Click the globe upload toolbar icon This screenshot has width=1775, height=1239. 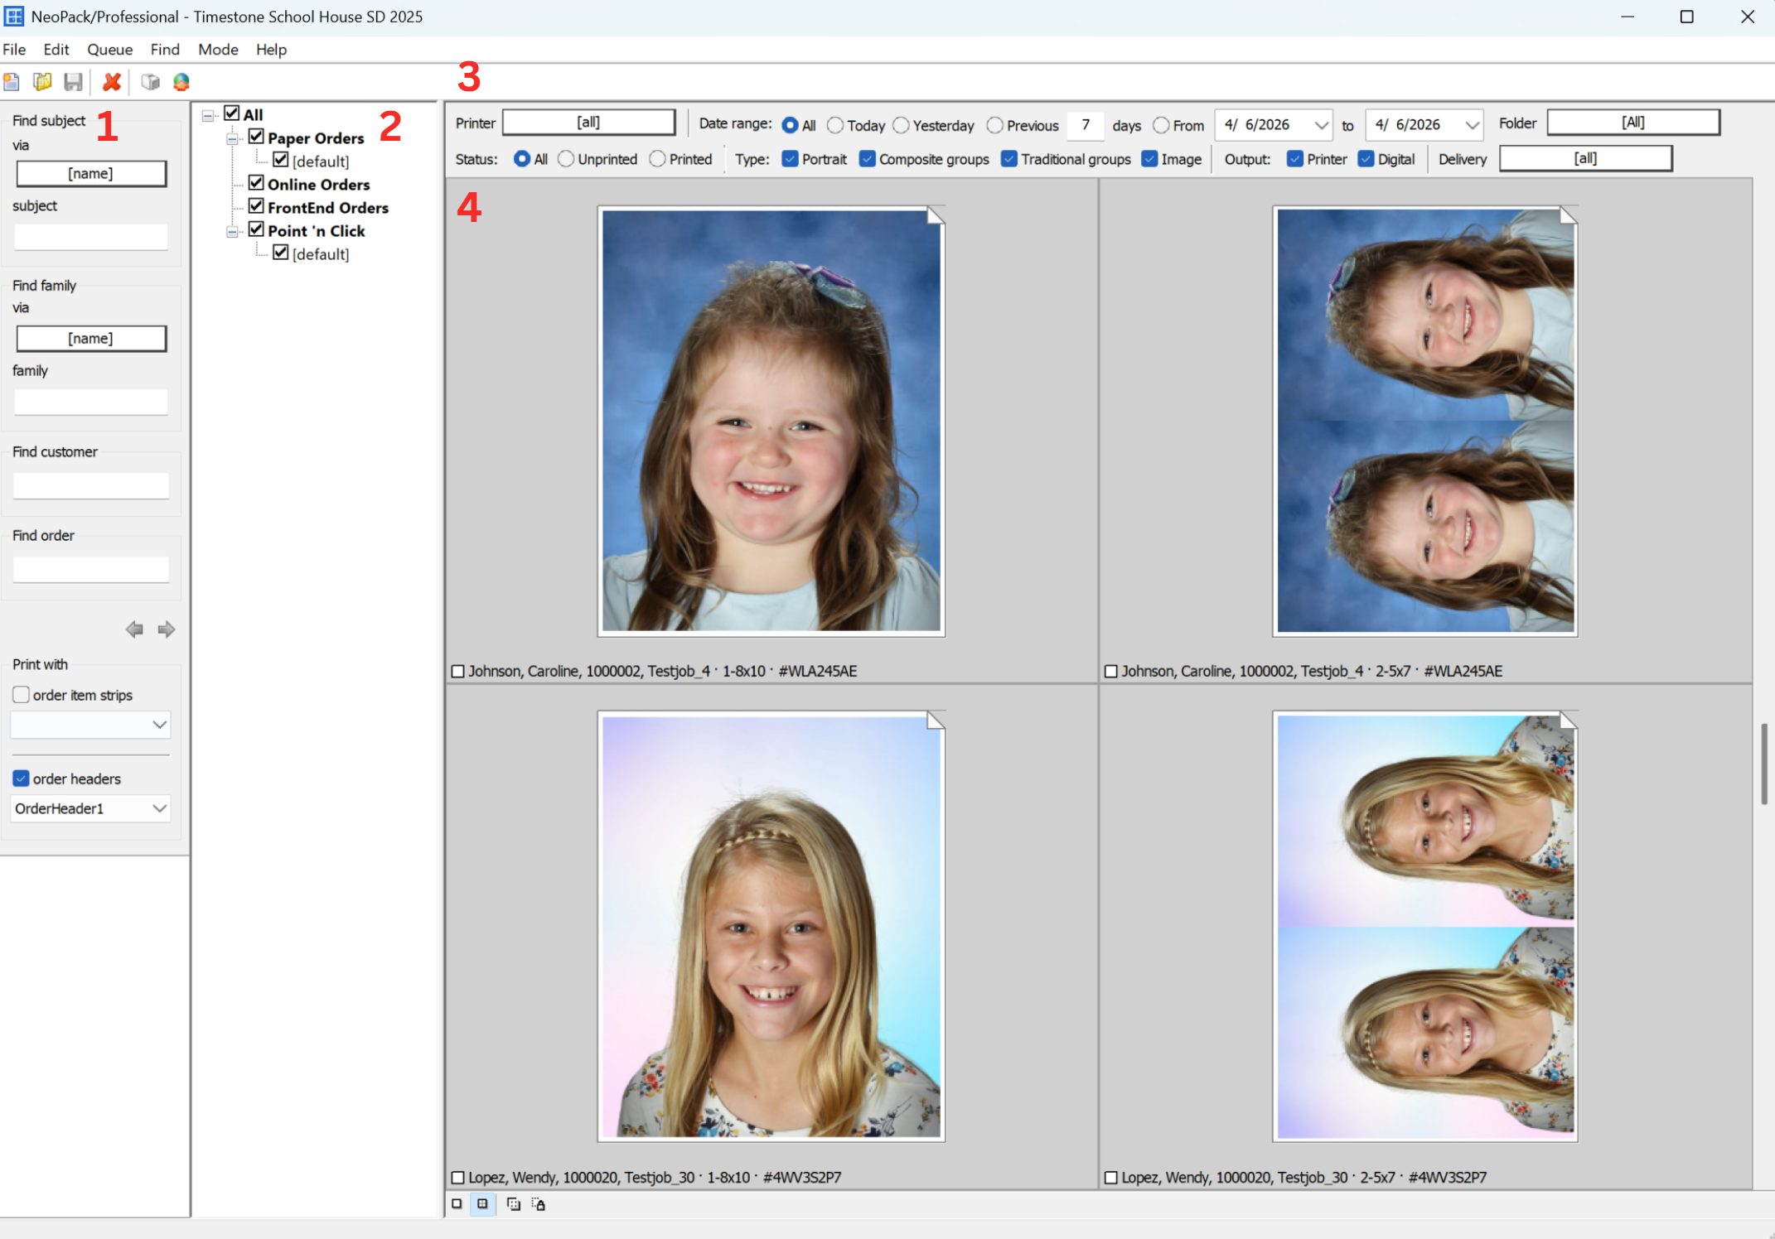click(181, 82)
